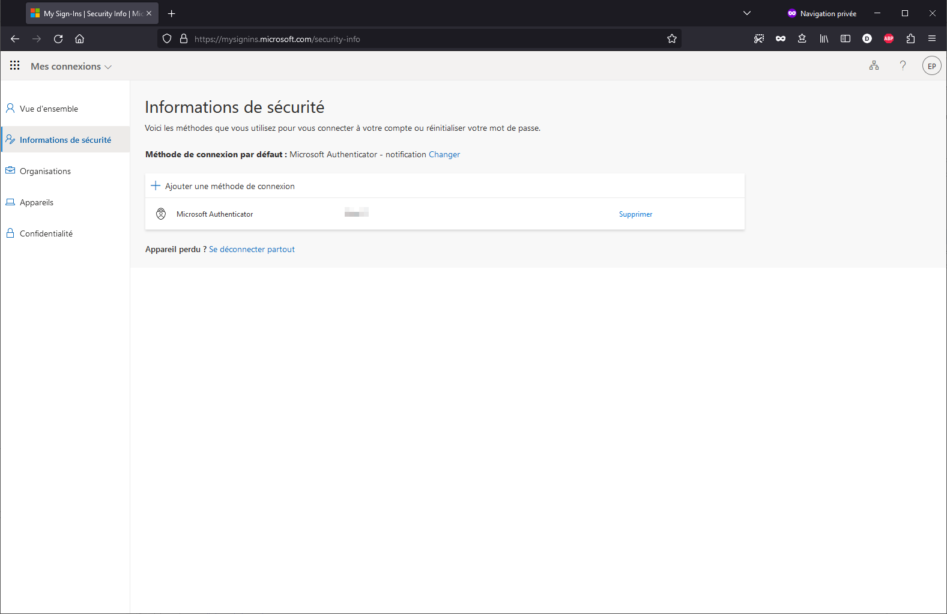
Task: Click the Microsoft Authenticator lock icon
Action: tap(161, 214)
